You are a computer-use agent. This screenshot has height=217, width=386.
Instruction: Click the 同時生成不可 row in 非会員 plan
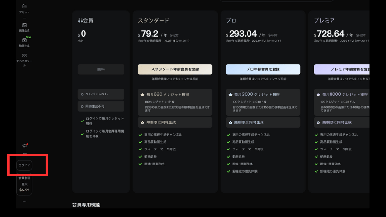[101, 106]
